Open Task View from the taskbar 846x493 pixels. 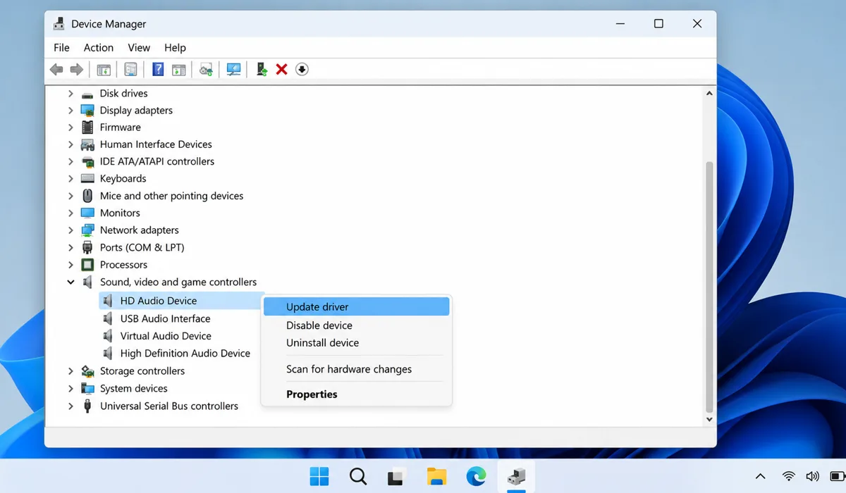pyautogui.click(x=398, y=477)
